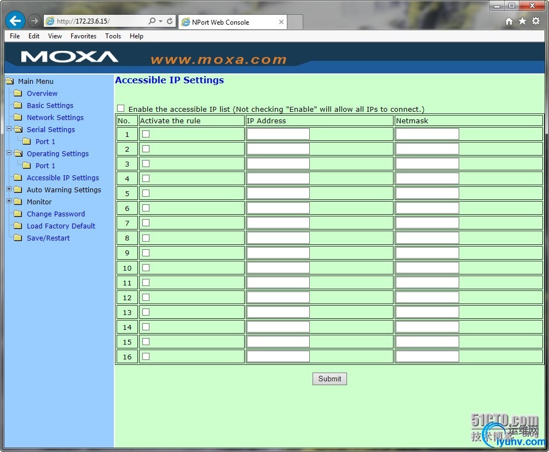The width and height of the screenshot is (549, 452).
Task: Enable the accessible IP list checkbox
Action: 121,108
